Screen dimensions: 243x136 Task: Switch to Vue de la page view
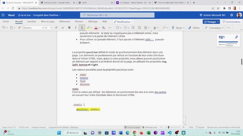point(132,127)
